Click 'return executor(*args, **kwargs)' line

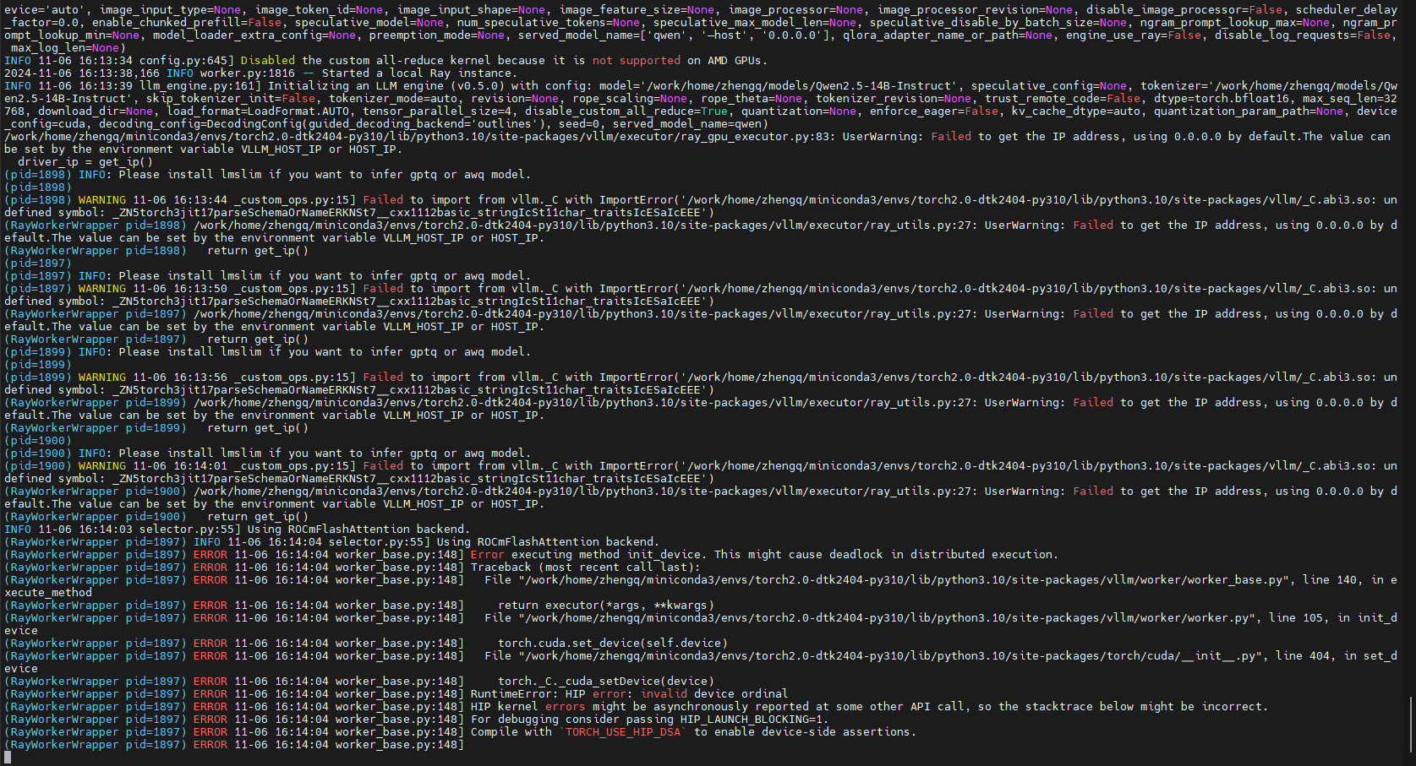606,606
